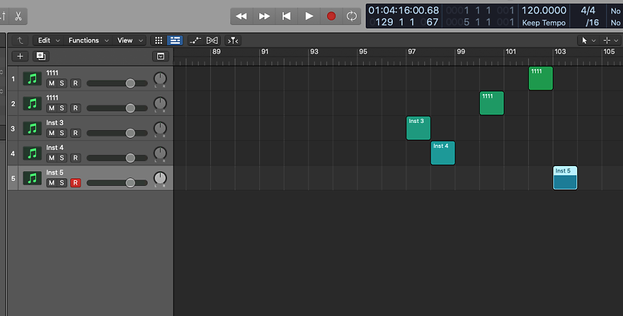
Task: Click the Inst 5 track name
Action: pyautogui.click(x=54, y=172)
